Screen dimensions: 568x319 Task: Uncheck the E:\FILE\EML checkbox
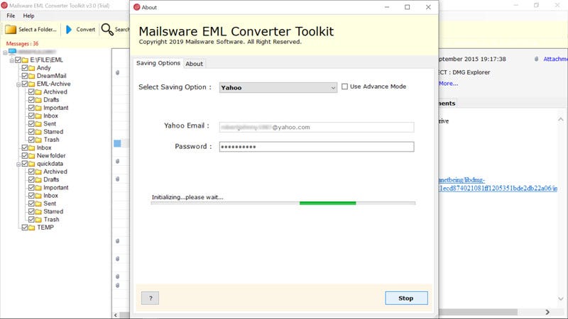coord(18,60)
